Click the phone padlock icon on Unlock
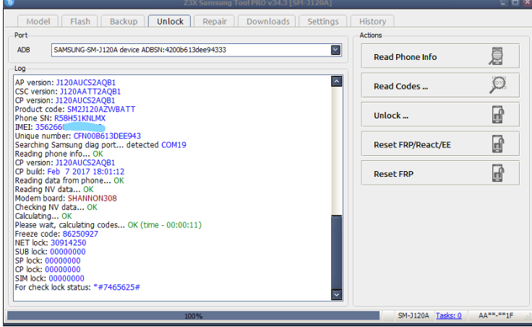Viewport: 532px width, 327px height. pos(498,115)
